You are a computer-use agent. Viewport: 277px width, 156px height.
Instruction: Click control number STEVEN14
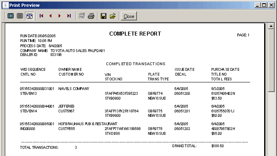29,111
